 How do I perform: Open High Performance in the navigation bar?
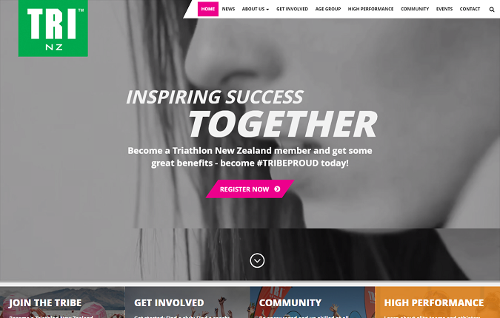370,9
